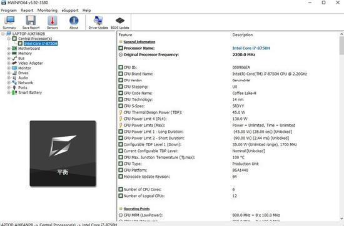Select the Number of Logical CPUs row
This screenshot has width=344, height=226.
228,196
